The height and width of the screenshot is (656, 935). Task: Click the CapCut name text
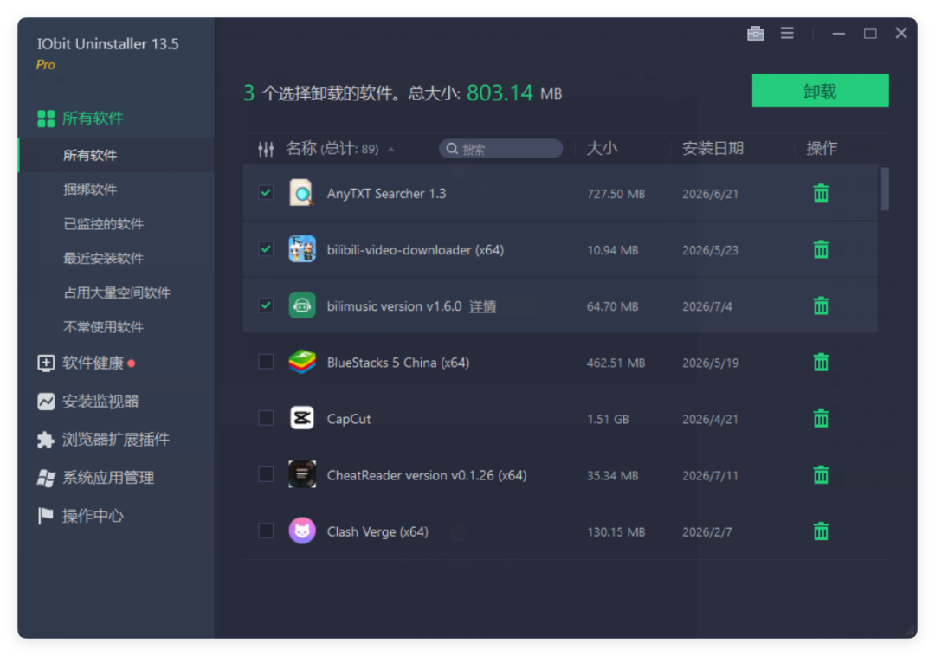point(349,419)
